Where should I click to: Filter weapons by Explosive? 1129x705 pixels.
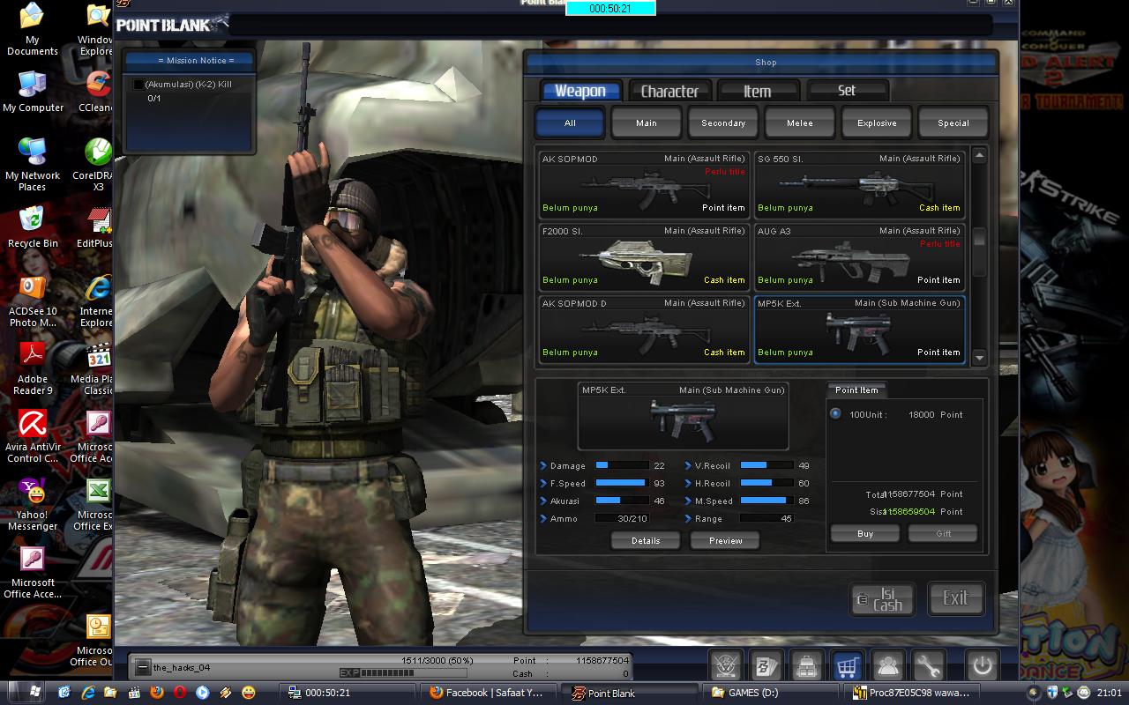[x=877, y=123]
